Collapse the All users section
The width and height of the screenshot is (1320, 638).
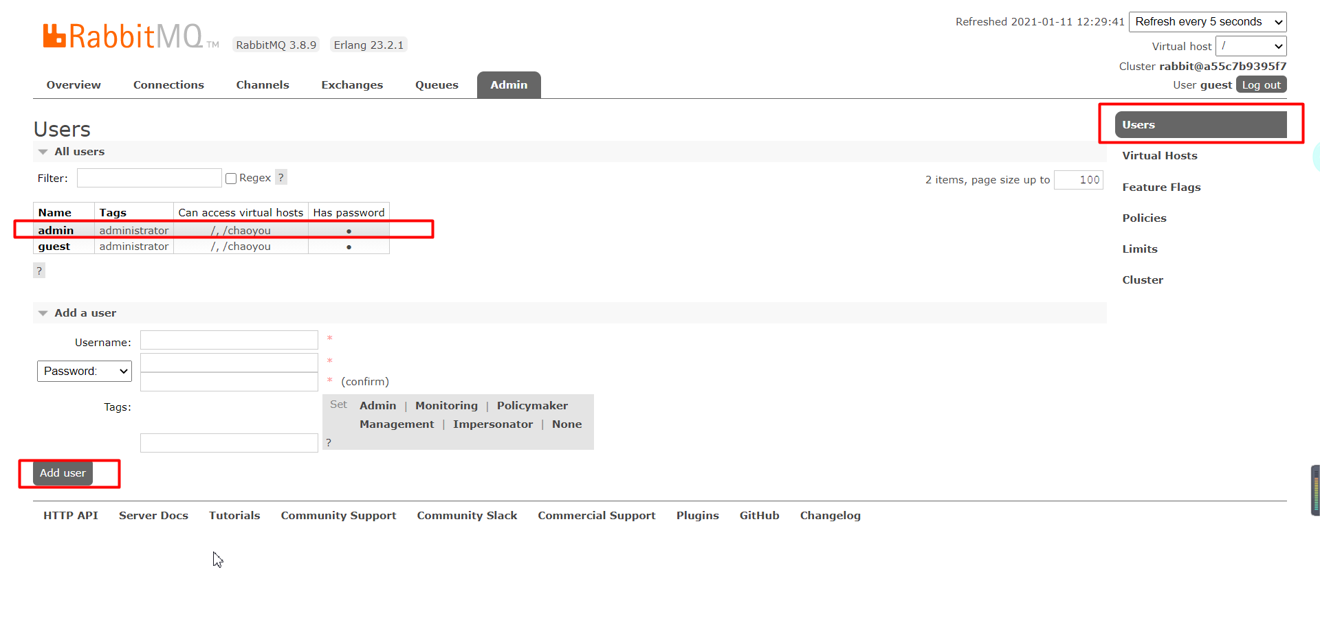(x=79, y=152)
